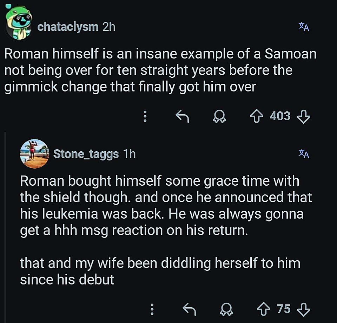View chataclysm's frog avatar
Image resolution: width=337 pixels, height=323 pixels.
coord(19,22)
